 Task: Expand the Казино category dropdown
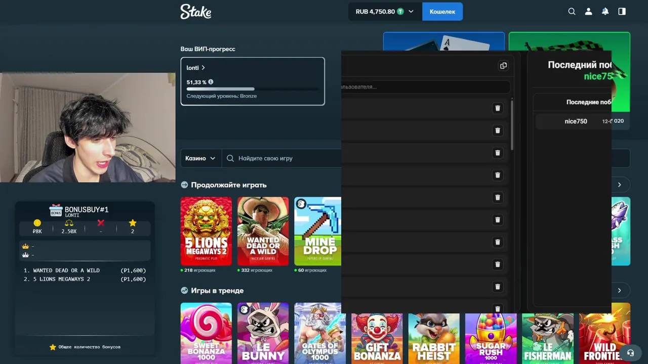click(x=201, y=158)
